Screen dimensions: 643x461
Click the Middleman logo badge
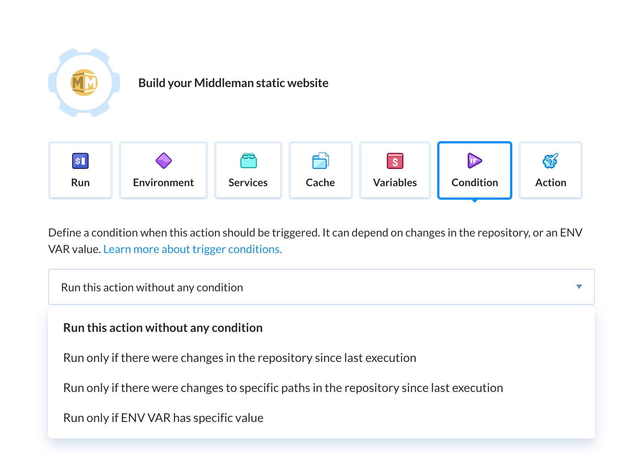[84, 83]
